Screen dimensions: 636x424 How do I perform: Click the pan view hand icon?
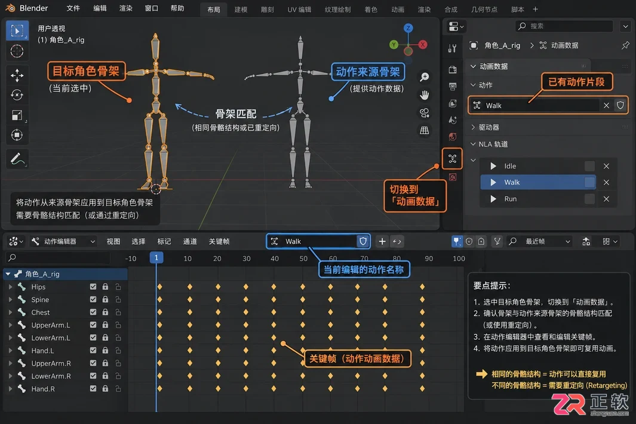pos(424,95)
